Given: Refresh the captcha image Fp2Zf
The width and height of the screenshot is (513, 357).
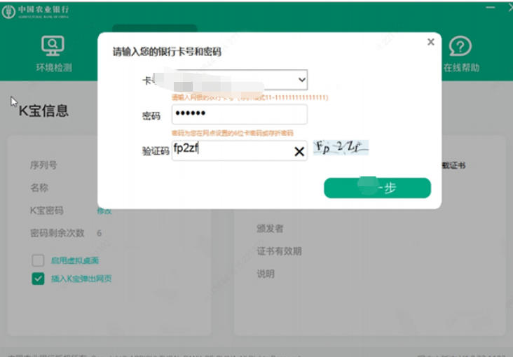Looking at the screenshot, I should [x=341, y=148].
